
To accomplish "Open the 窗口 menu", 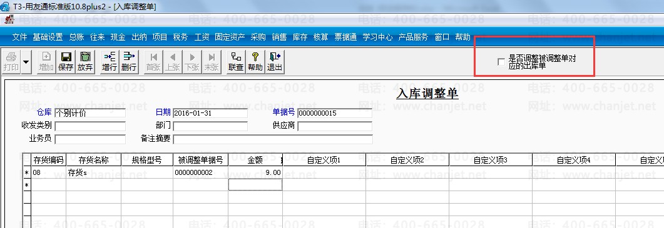I will (x=442, y=37).
